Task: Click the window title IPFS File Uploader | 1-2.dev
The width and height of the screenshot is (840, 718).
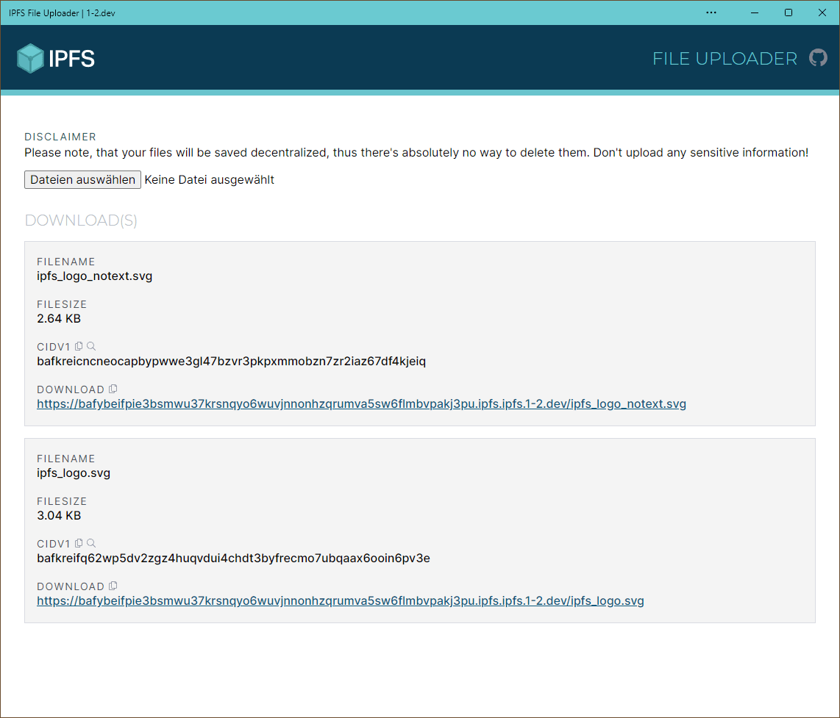Action: 62,12
